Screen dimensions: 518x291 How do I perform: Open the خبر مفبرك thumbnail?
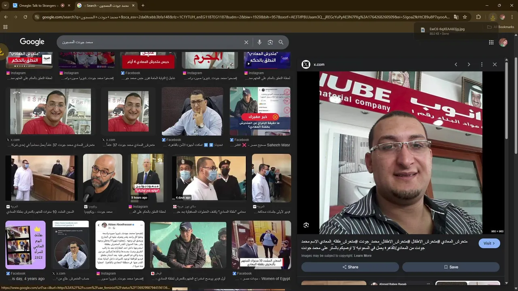click(260, 111)
